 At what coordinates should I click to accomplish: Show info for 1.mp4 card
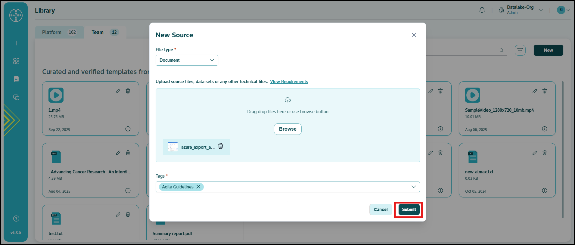[x=128, y=129]
